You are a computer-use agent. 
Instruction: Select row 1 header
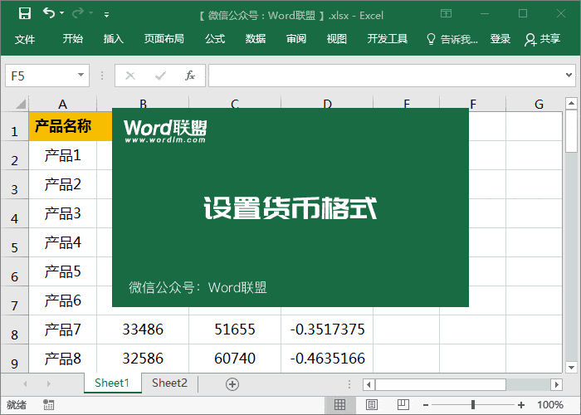[x=14, y=126]
